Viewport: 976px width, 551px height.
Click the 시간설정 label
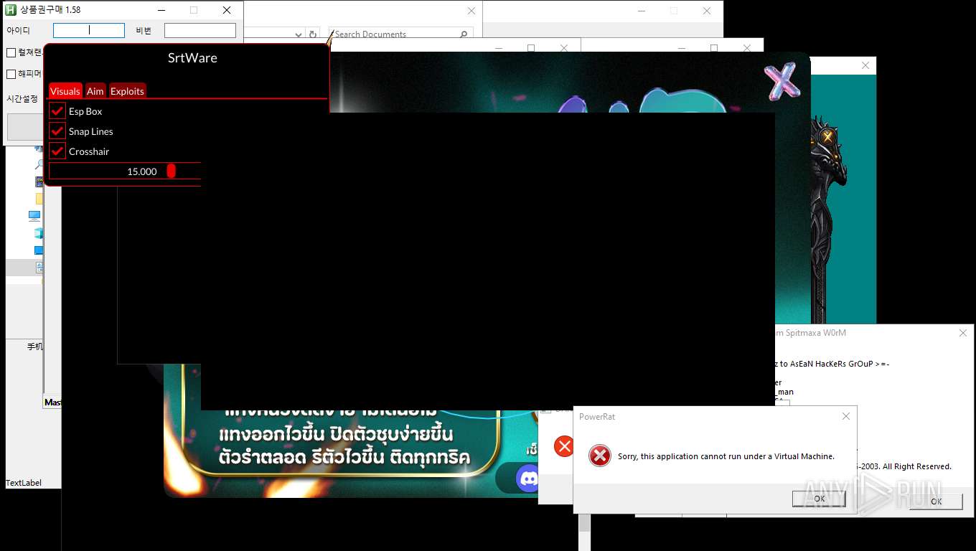(22, 99)
